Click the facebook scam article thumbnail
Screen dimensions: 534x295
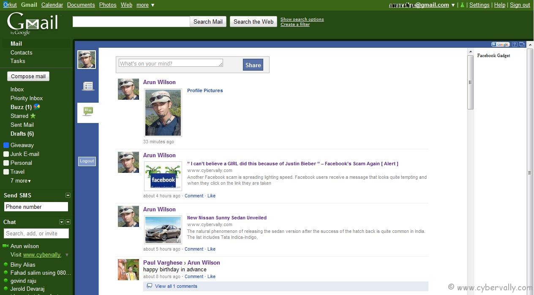point(163,176)
